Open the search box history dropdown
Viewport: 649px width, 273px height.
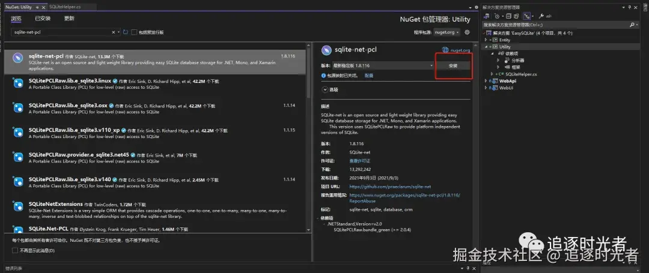(119, 32)
